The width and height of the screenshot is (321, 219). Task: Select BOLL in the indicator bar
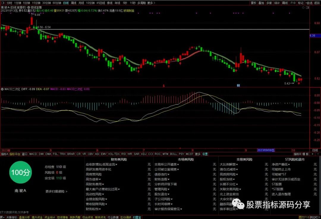tap(173, 154)
